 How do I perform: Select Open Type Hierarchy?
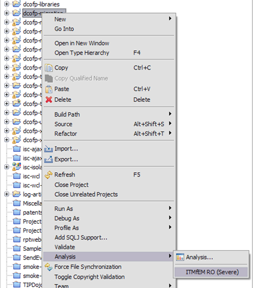82,53
